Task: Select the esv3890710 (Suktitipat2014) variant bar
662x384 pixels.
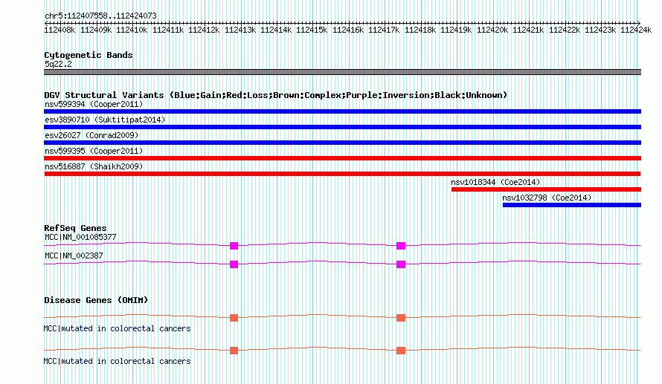Action: click(x=342, y=127)
